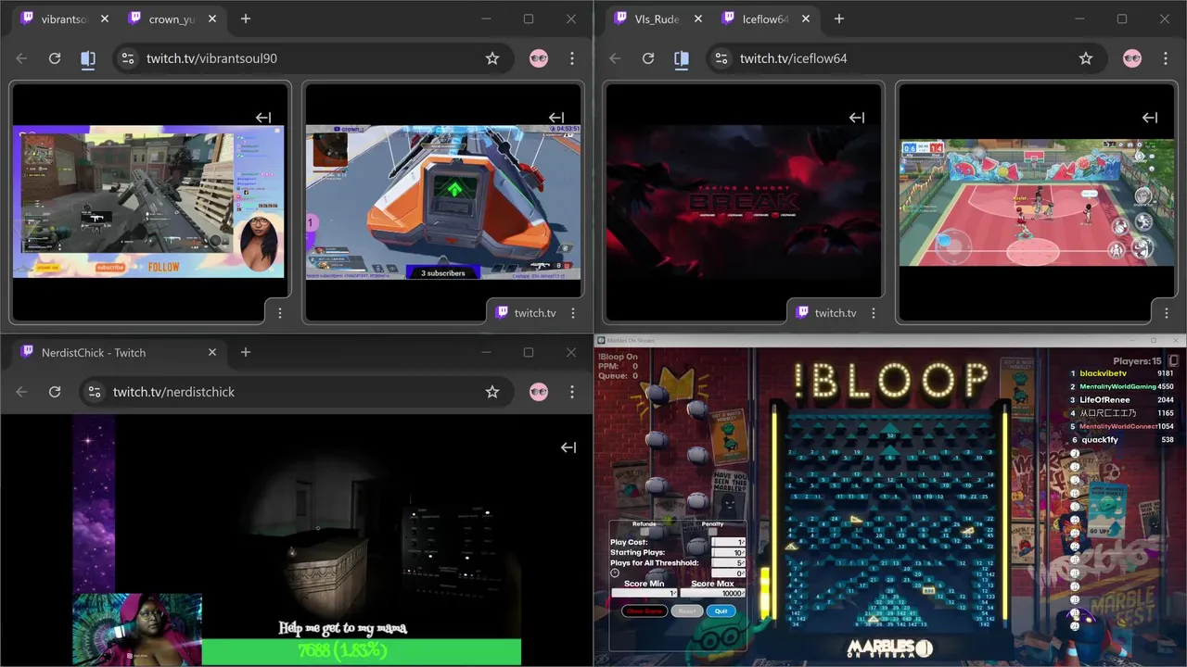Open Chrome menu in vibrantsoul90 window
Viewport: 1187px width, 667px height.
click(572, 58)
